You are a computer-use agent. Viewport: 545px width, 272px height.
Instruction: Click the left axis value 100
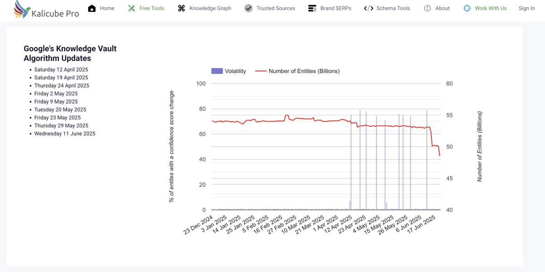(201, 84)
